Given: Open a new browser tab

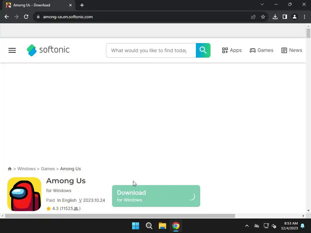Looking at the screenshot, I should 82,5.
